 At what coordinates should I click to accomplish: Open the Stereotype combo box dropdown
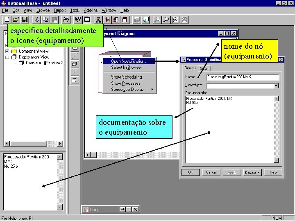[276, 86]
